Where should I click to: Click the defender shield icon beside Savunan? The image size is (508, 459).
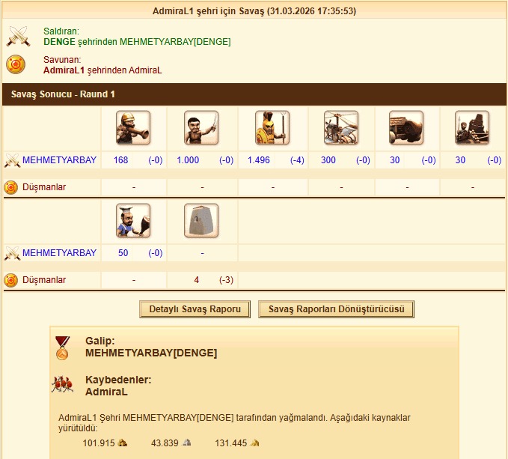tap(16, 64)
